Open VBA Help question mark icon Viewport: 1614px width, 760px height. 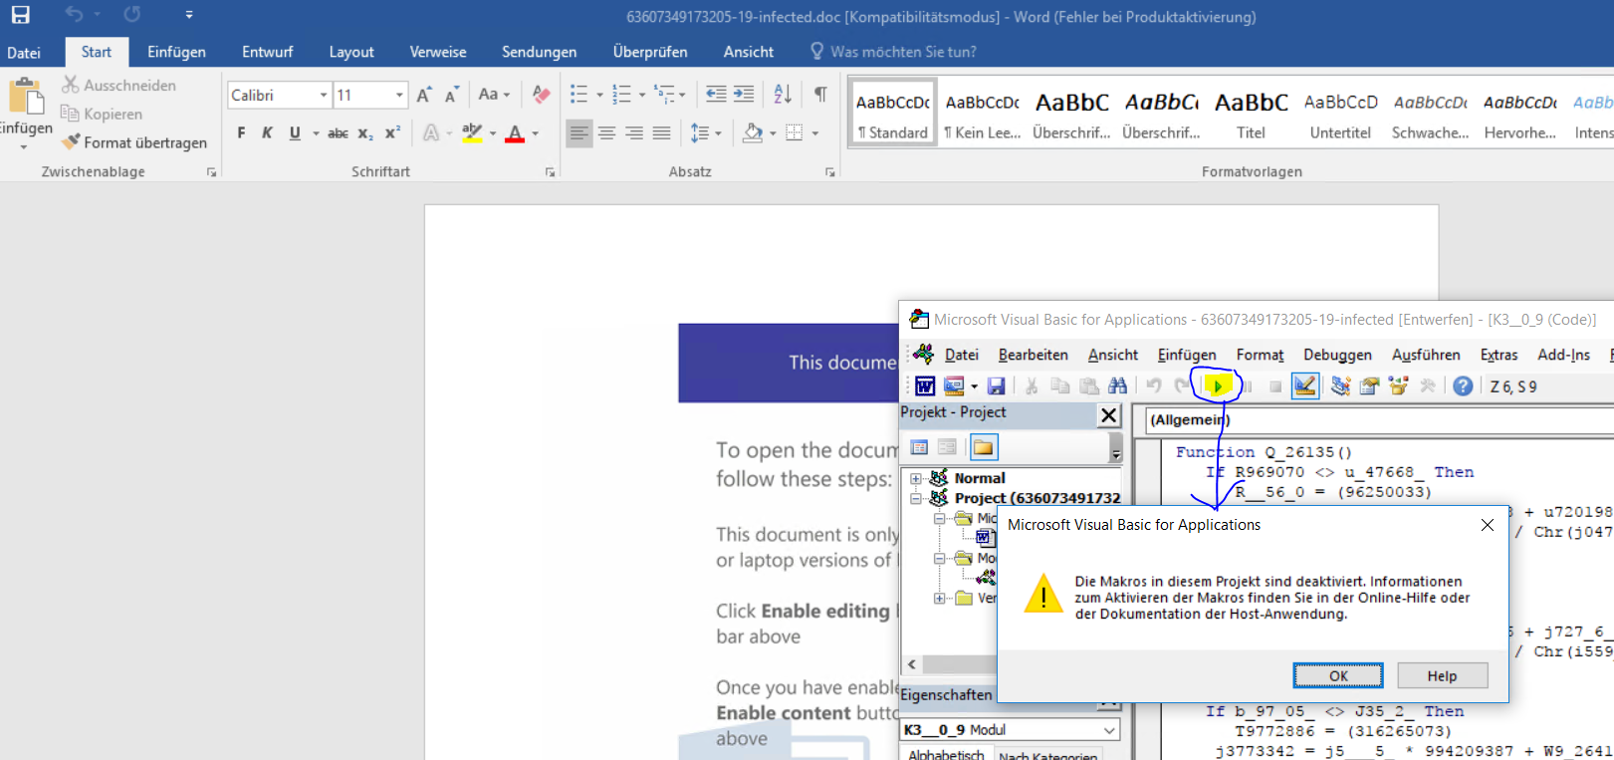click(1463, 386)
